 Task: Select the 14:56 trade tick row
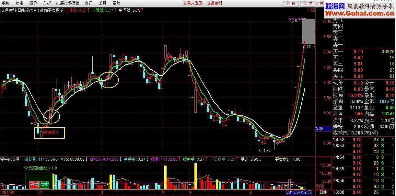364,180
